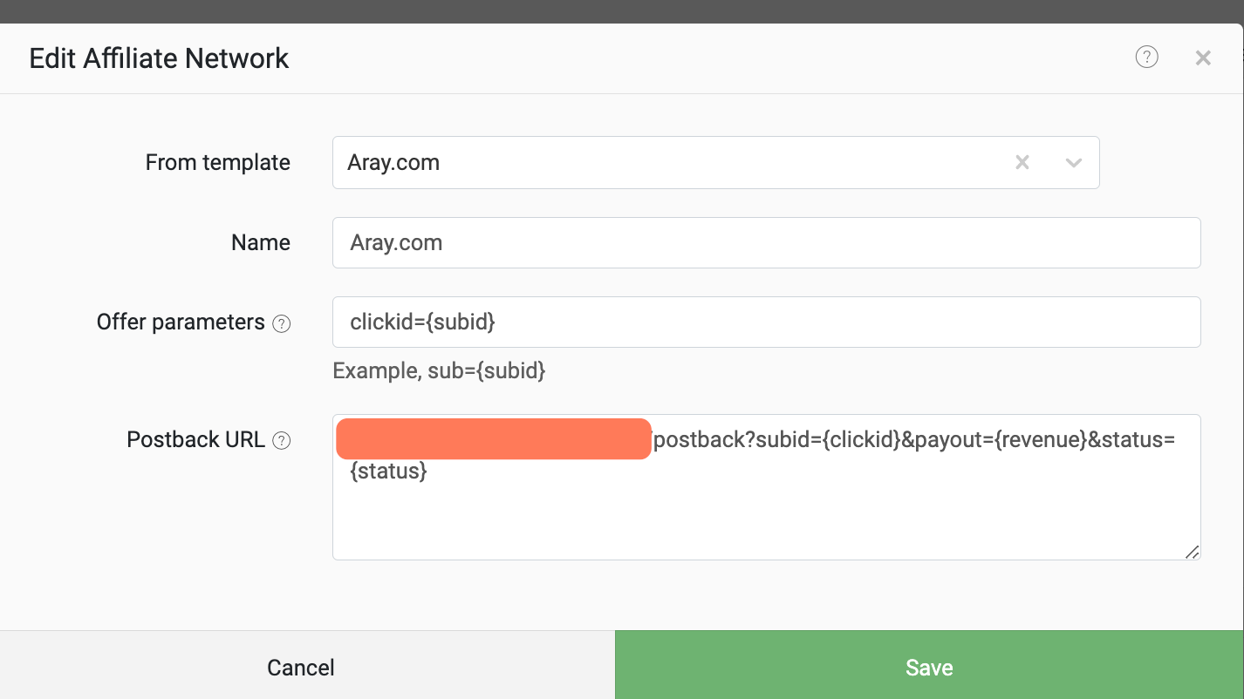Click the Edit Affiliate Network title
The width and height of the screenshot is (1244, 699).
coord(159,58)
